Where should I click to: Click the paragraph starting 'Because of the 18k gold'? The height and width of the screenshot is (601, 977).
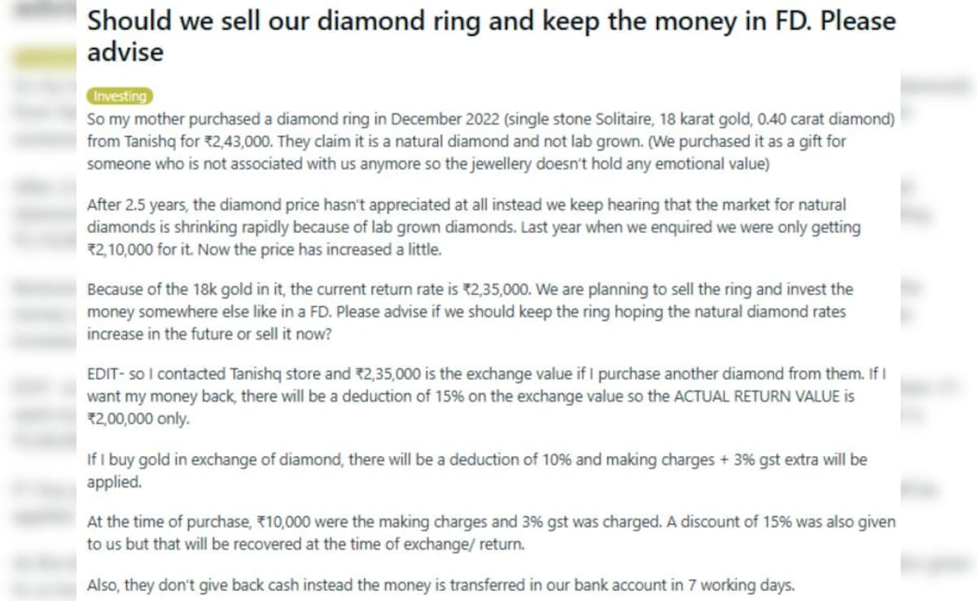coord(471,312)
